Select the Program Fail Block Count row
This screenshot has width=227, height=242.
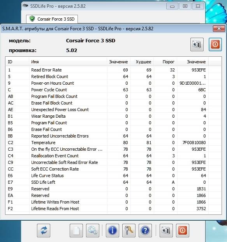tap(113, 96)
